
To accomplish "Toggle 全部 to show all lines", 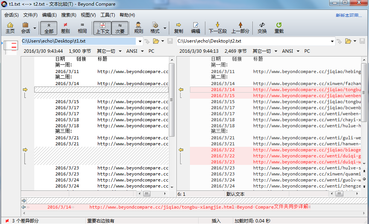I will click(x=48, y=28).
